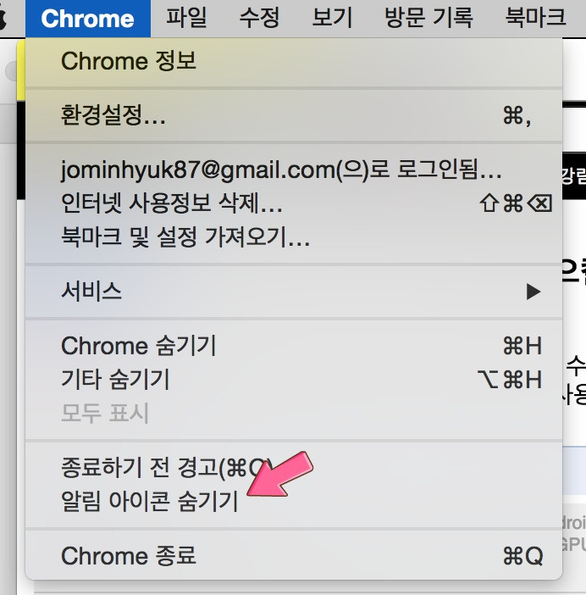Image resolution: width=586 pixels, height=595 pixels.
Task: Open the 파일 menu
Action: [x=186, y=19]
